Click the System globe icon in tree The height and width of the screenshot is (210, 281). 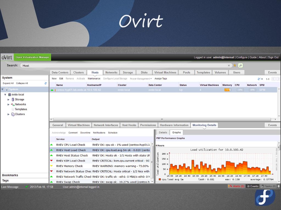tap(7, 89)
